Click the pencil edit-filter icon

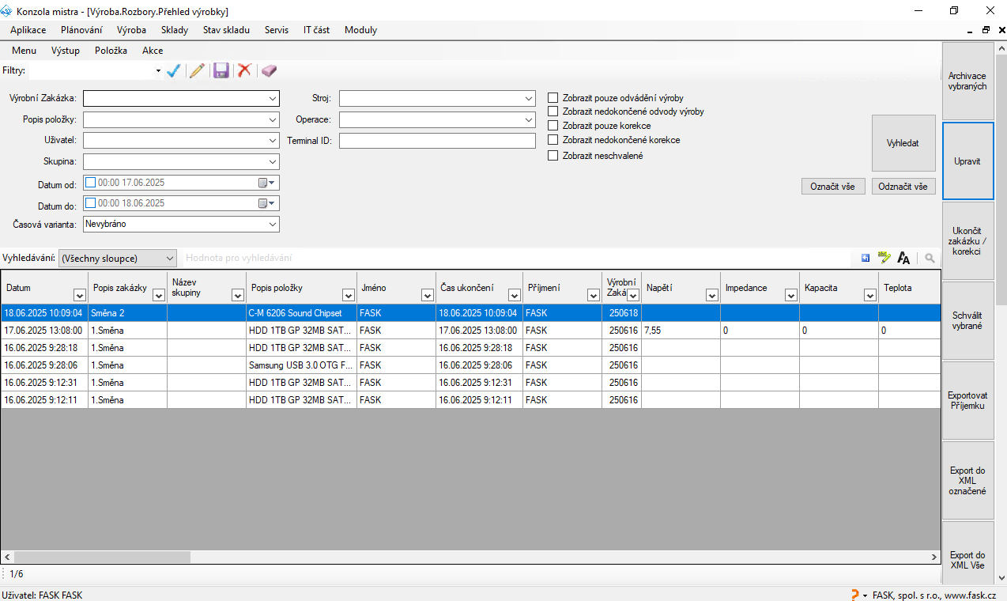(x=197, y=70)
